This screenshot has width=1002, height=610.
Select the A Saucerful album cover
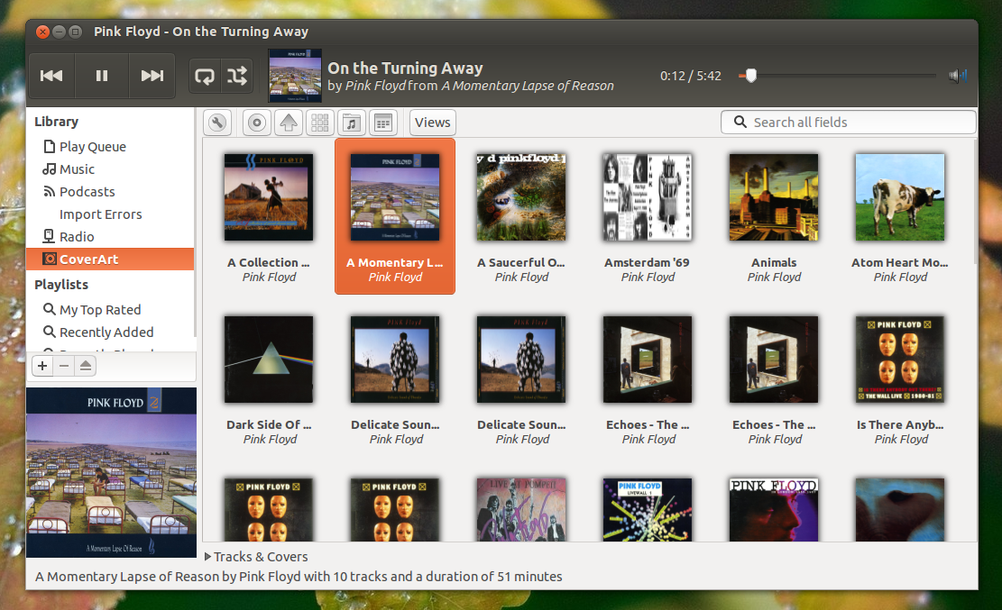tap(521, 197)
